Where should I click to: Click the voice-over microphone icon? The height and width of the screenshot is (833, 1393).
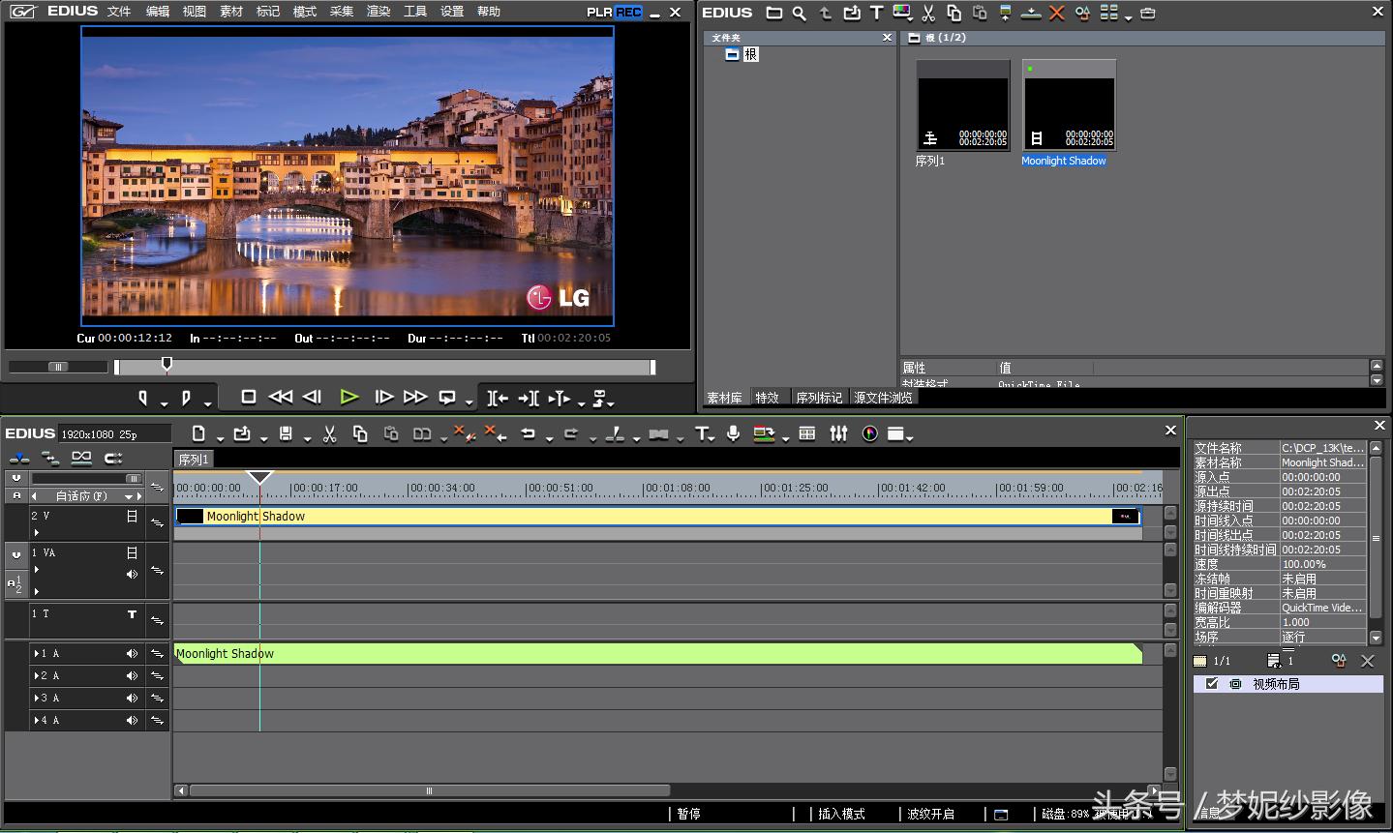(x=734, y=434)
